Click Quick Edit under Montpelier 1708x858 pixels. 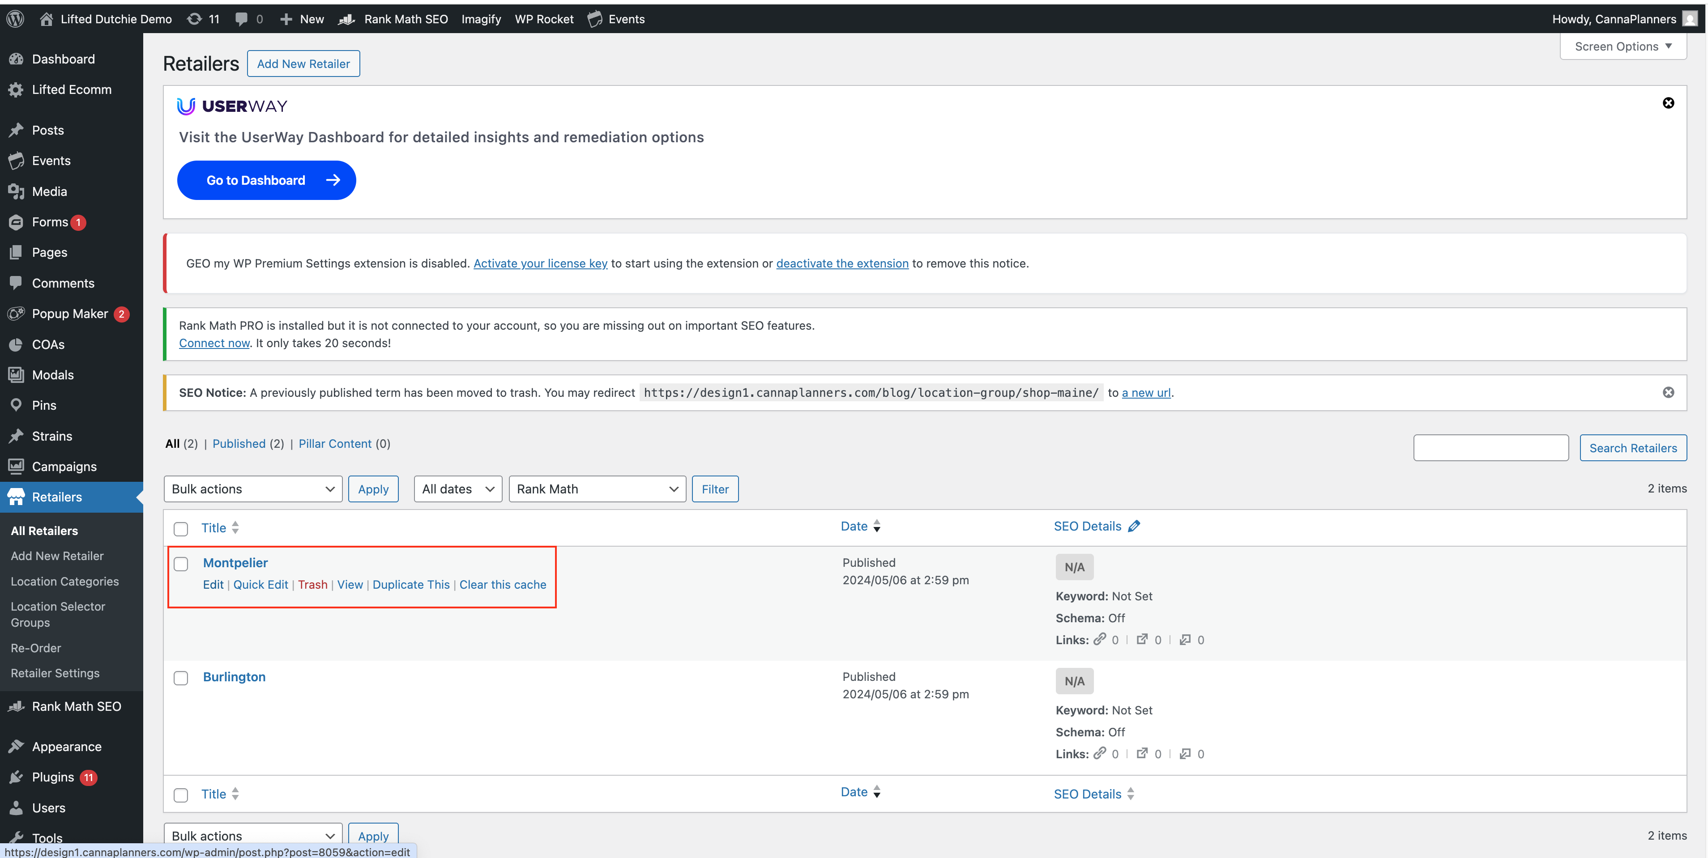tap(260, 584)
